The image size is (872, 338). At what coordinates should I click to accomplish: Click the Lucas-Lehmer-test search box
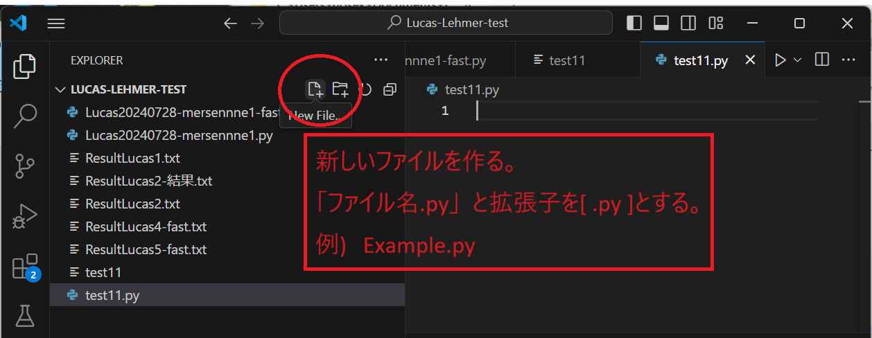[x=446, y=23]
